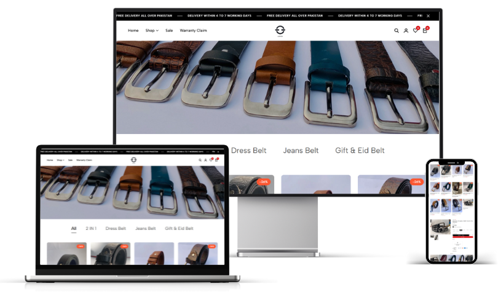Go to Sale in the monitor menu

[169, 30]
